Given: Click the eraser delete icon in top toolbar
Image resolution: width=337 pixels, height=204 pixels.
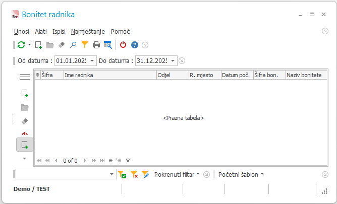Looking at the screenshot, I should (62, 45).
